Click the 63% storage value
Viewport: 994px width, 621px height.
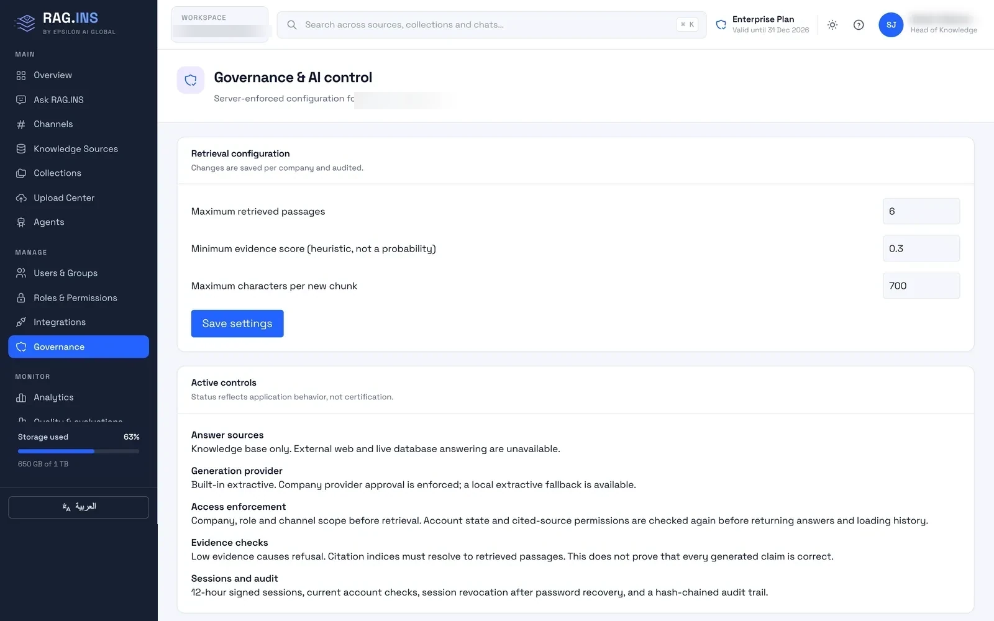[x=132, y=437]
